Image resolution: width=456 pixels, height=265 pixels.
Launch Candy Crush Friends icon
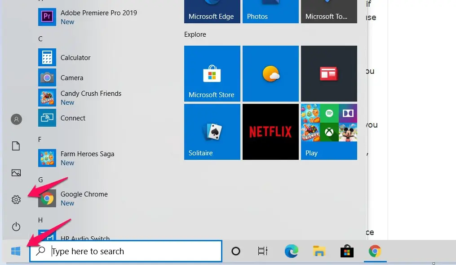click(47, 98)
